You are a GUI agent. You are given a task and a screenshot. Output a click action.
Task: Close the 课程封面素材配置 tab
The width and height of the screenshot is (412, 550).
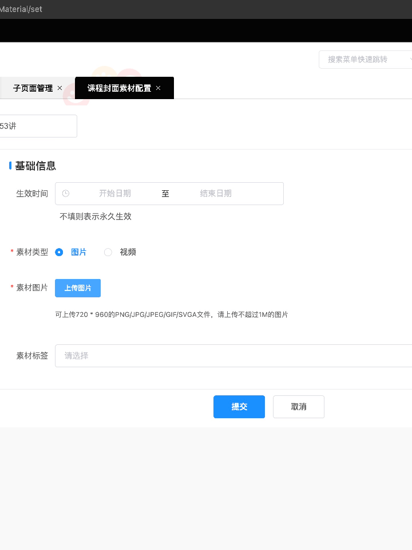coord(159,88)
